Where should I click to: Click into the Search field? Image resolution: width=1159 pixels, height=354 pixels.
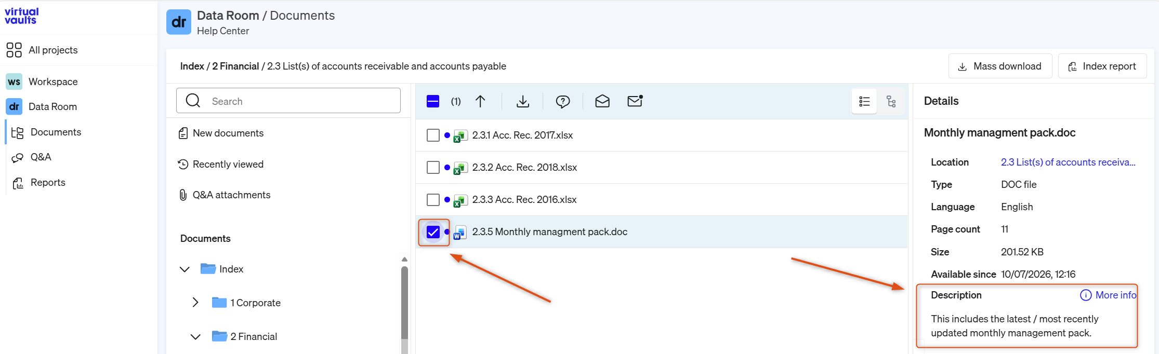point(288,101)
